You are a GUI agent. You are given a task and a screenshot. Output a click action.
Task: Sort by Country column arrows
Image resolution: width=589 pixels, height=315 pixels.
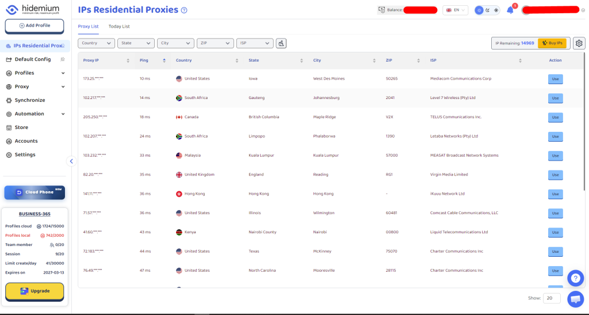tap(236, 60)
